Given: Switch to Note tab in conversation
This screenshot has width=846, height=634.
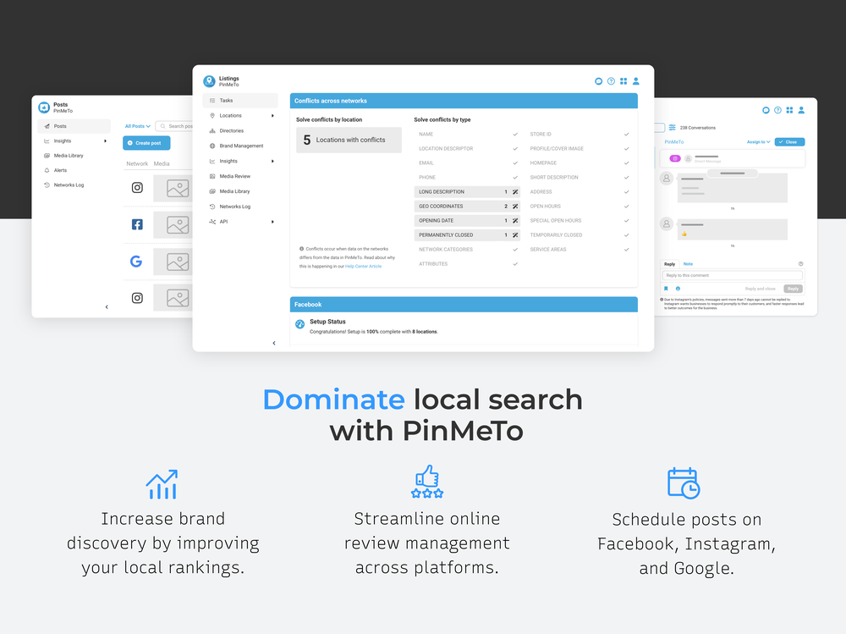Looking at the screenshot, I should (x=688, y=264).
